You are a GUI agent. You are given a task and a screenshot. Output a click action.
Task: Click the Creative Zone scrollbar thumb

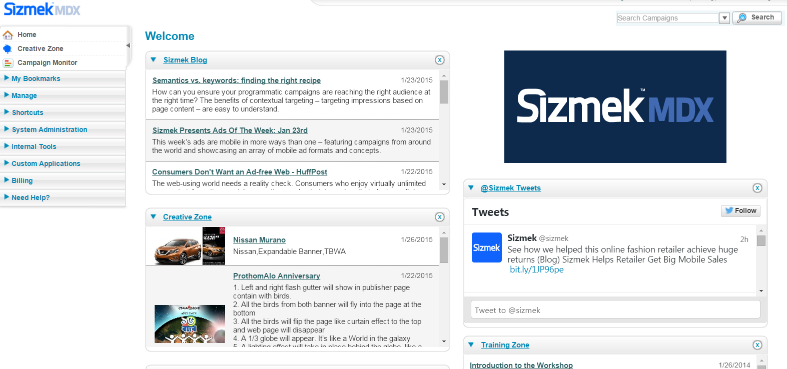pyautogui.click(x=444, y=250)
